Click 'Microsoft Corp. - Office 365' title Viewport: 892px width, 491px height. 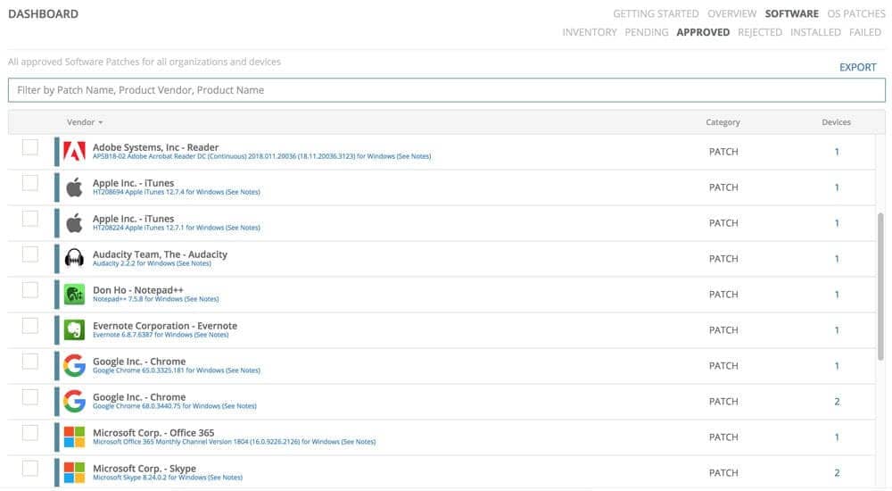[x=153, y=433]
